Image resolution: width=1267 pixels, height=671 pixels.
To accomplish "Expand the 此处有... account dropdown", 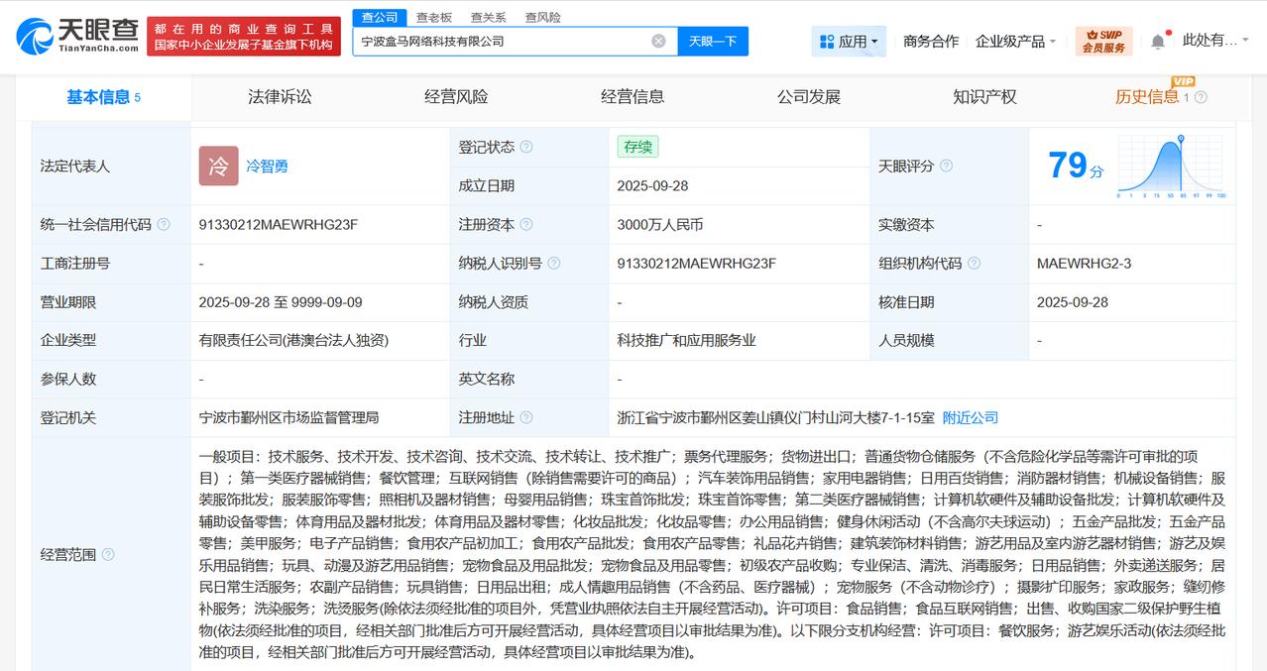I will (x=1215, y=41).
